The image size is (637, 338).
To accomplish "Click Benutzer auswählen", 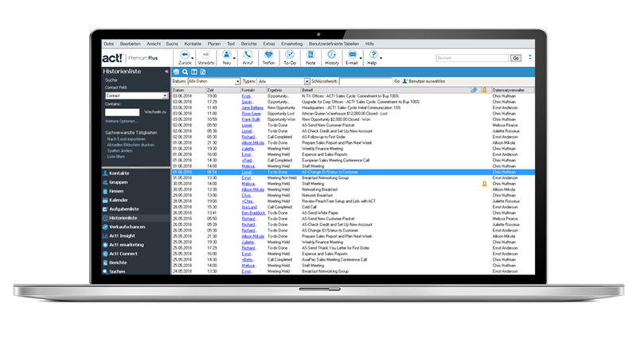I will click(x=424, y=81).
